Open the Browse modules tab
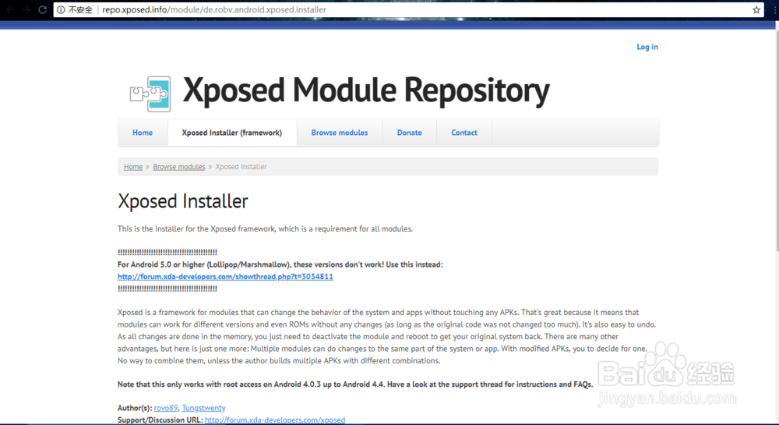779x425 pixels. click(x=340, y=133)
